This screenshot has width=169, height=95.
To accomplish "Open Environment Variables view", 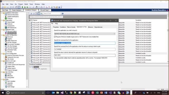I will (x=13, y=44).
